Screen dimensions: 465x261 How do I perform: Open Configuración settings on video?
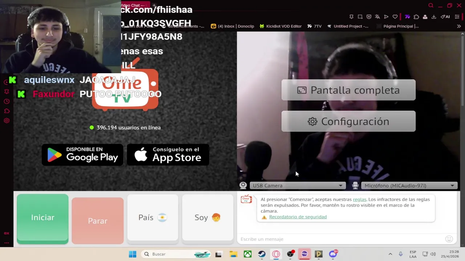tap(348, 121)
